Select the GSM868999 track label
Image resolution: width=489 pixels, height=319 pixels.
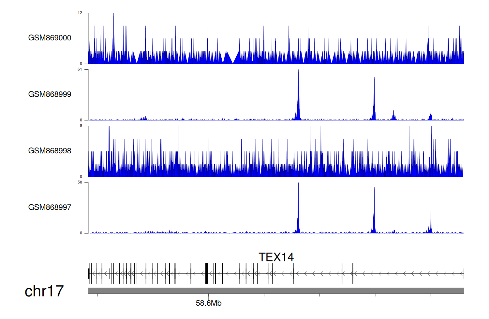click(50, 94)
